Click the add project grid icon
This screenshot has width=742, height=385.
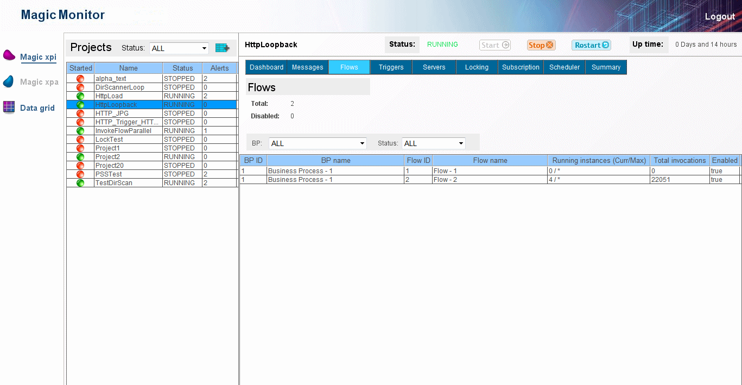click(x=222, y=48)
